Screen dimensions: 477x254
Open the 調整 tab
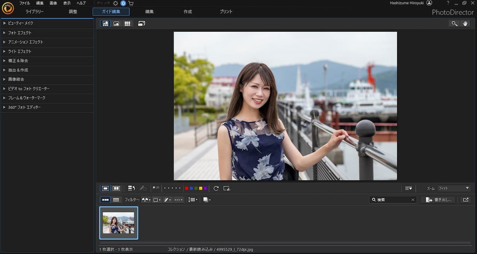(x=73, y=12)
